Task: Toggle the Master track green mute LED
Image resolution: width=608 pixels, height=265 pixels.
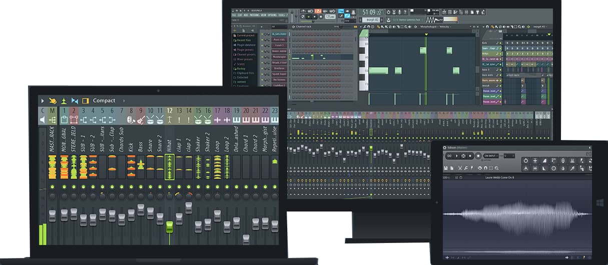Action: point(53,186)
